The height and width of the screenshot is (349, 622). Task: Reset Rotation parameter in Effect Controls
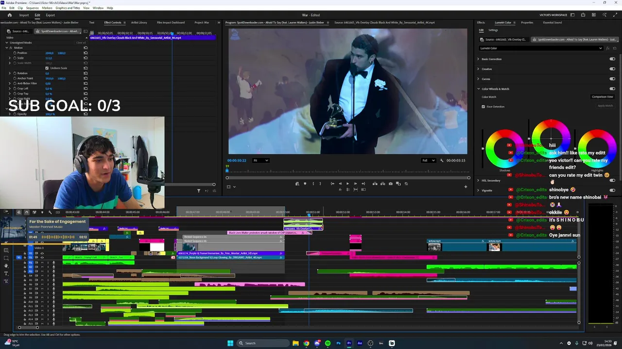click(86, 73)
